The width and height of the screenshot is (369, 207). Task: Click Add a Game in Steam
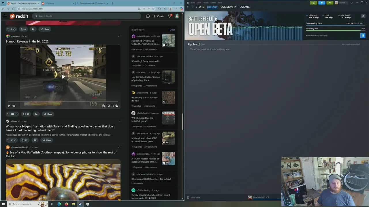(x=193, y=198)
